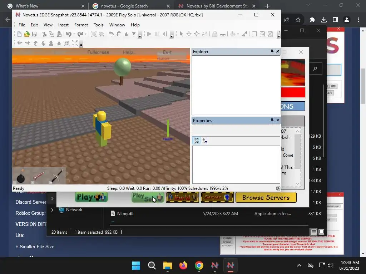
Task: Click the Pause simulation icon
Action: coord(157,34)
